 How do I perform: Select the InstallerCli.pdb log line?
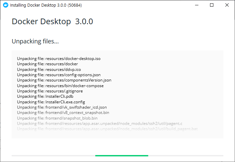coord(45,96)
